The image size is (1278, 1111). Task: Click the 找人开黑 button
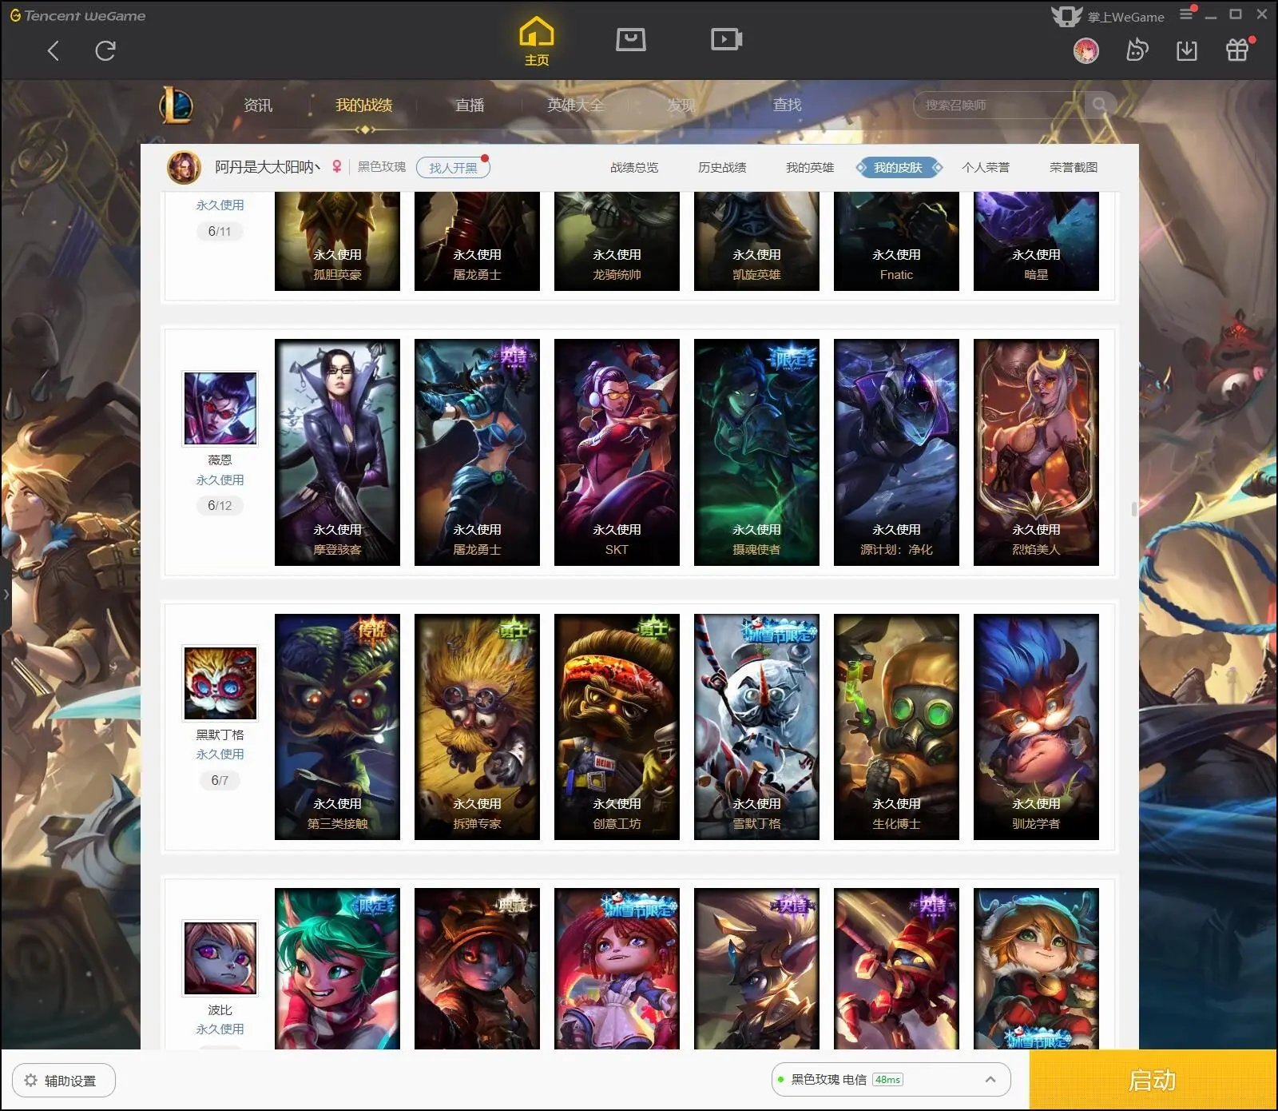453,168
